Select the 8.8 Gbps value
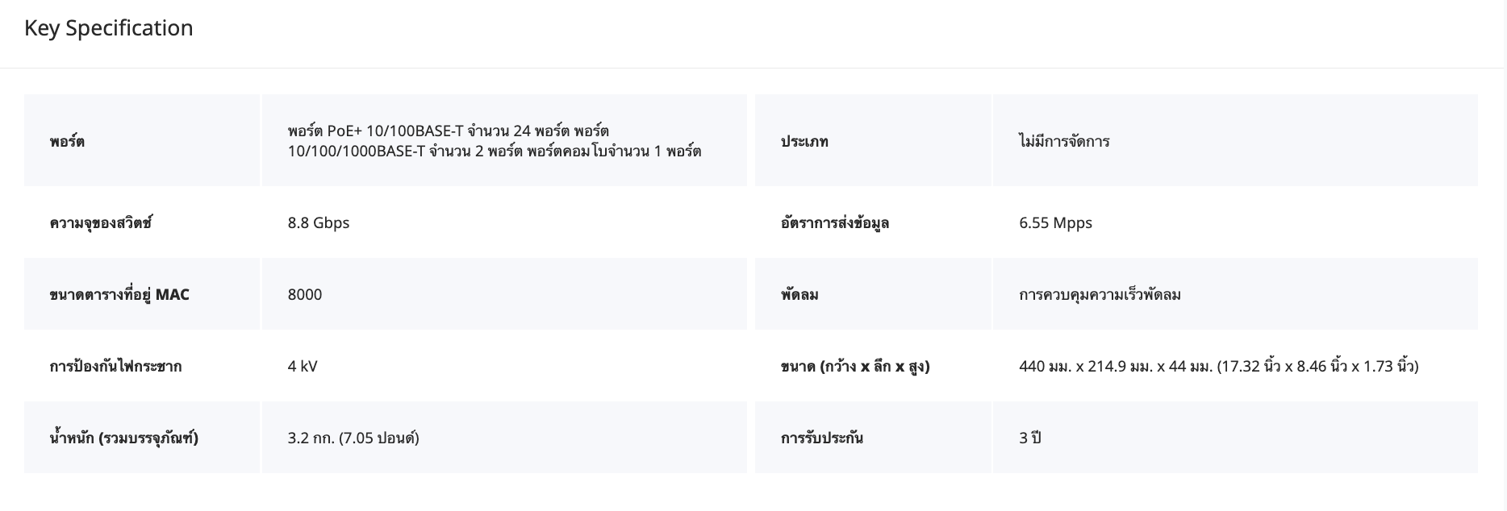Screen dimensions: 1507x511 point(319,222)
